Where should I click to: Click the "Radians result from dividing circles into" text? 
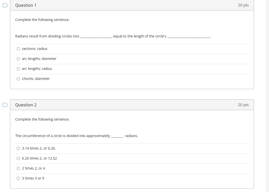tap(47, 36)
